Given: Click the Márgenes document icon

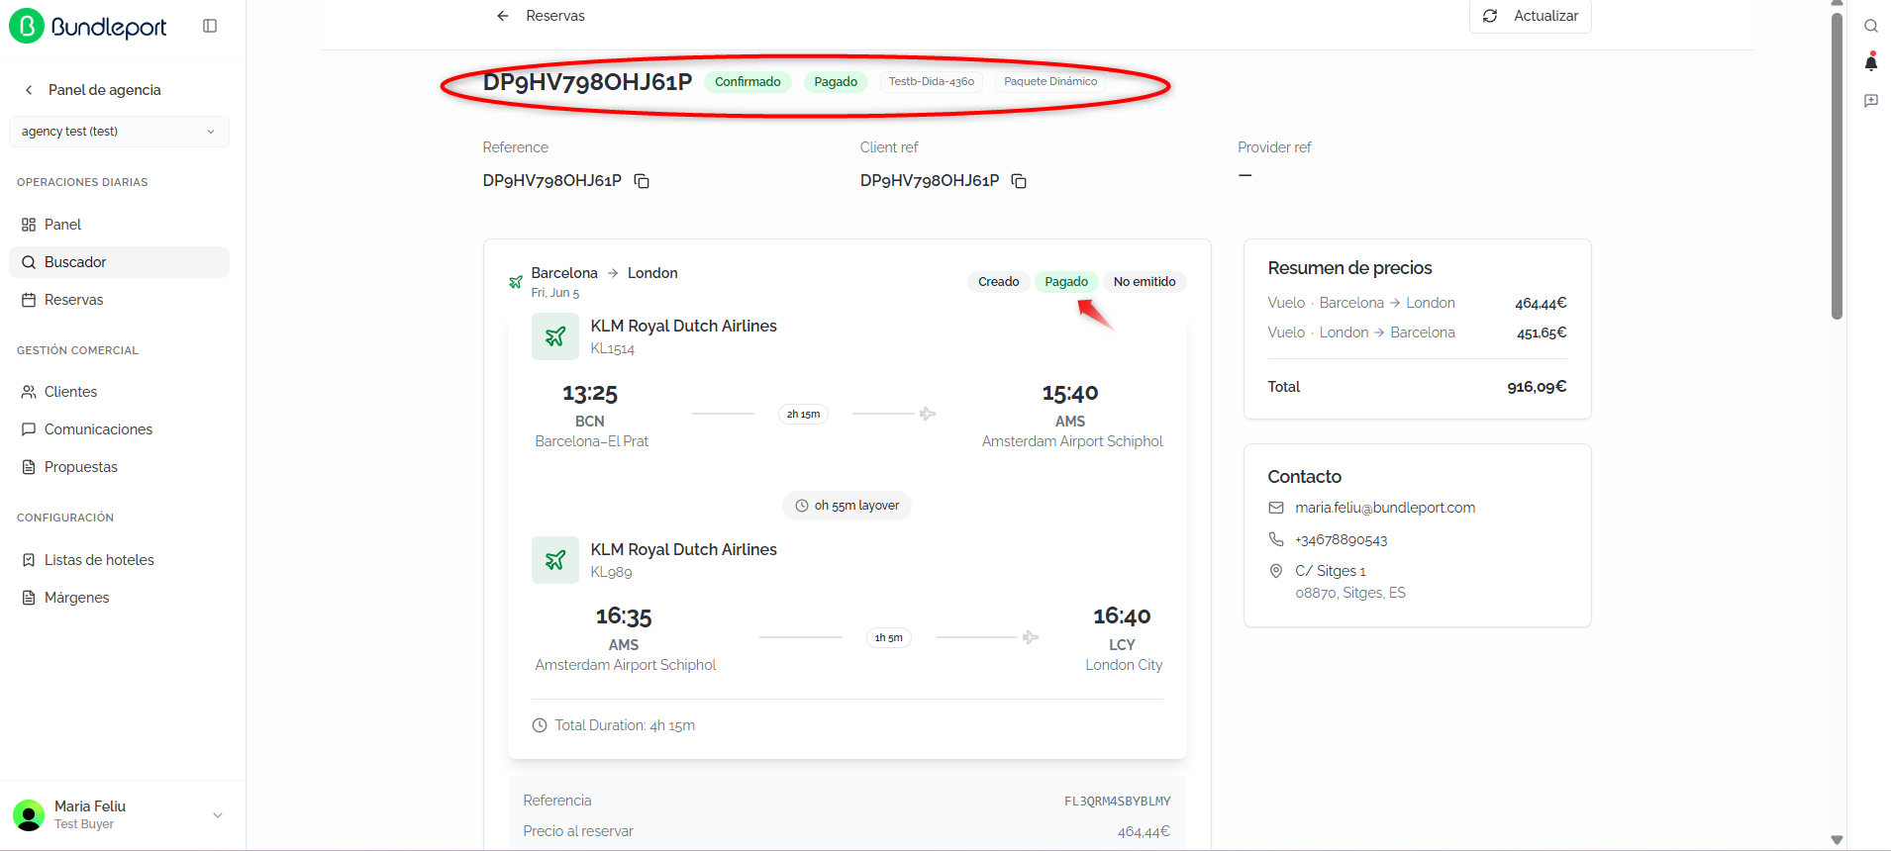Looking at the screenshot, I should pyautogui.click(x=29, y=598).
